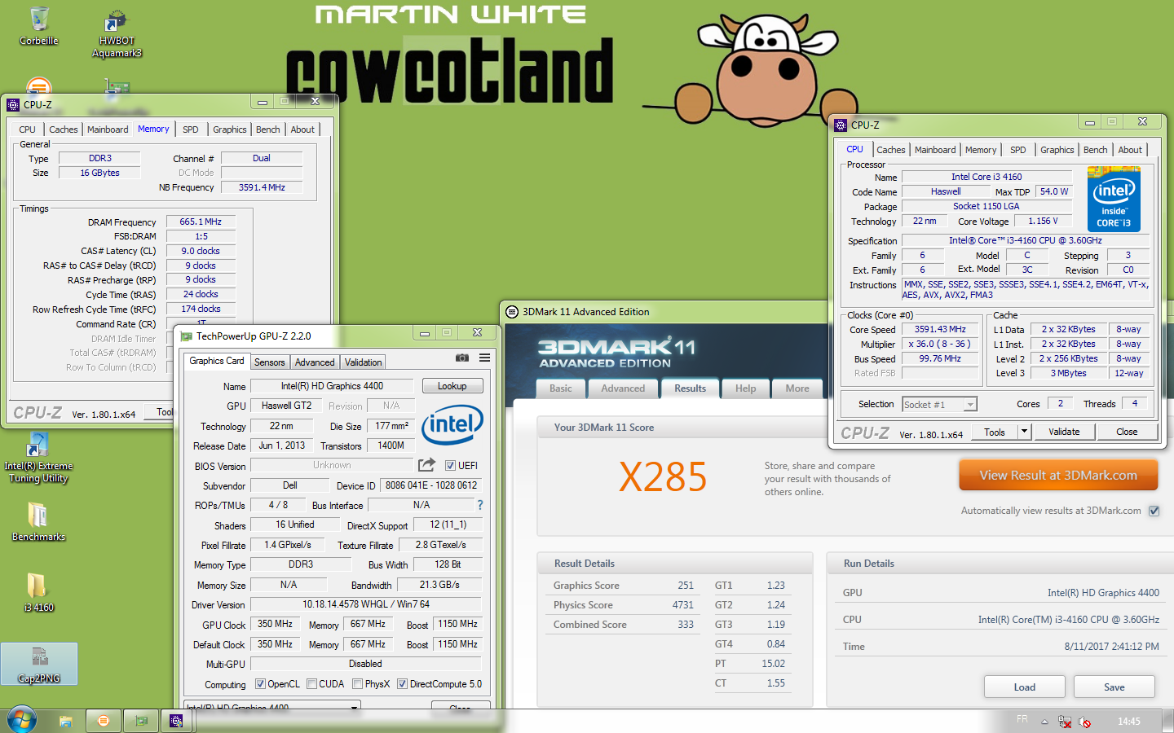Show hidden tray icons arrow
Viewport: 1174px width, 733px height.
[1044, 722]
